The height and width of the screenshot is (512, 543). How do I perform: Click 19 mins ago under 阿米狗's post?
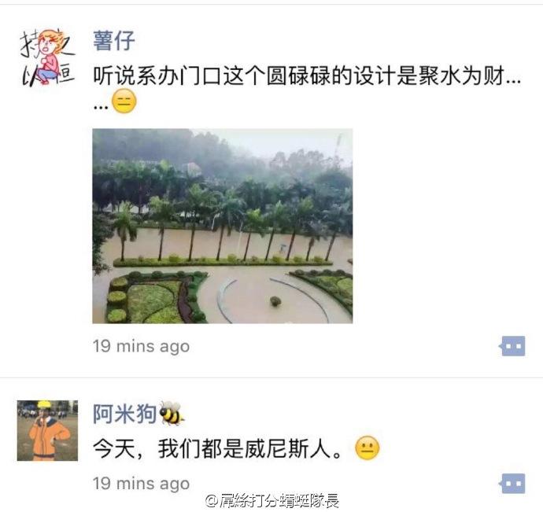pos(142,484)
